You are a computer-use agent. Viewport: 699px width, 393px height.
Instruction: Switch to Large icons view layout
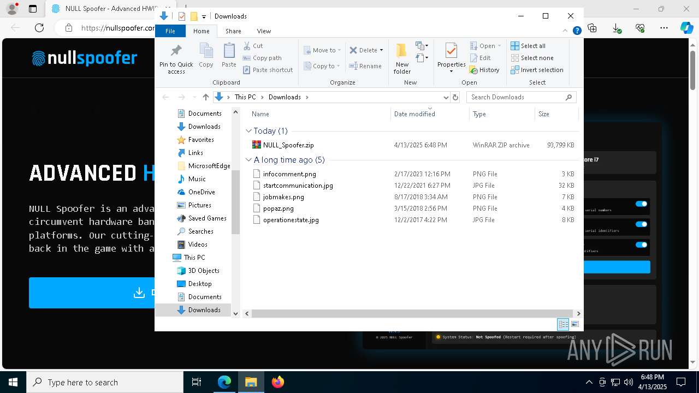click(575, 324)
